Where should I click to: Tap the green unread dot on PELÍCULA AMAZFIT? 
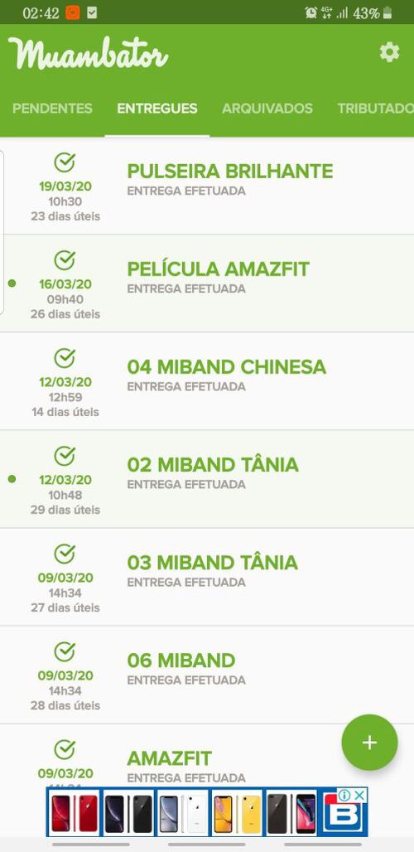(12, 283)
